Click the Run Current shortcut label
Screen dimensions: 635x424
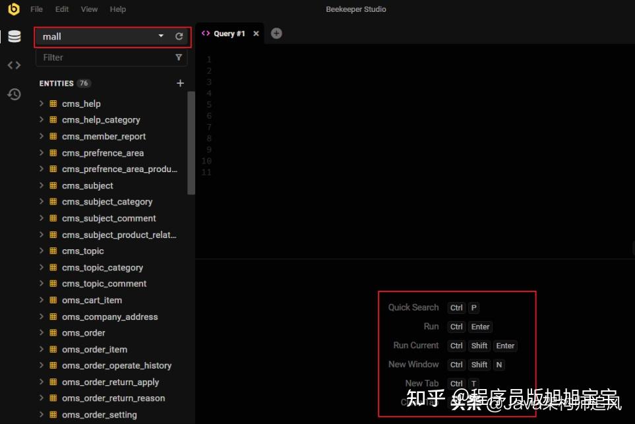click(x=415, y=346)
